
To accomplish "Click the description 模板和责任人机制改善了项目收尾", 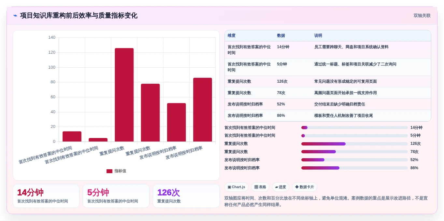I will point(344,116).
